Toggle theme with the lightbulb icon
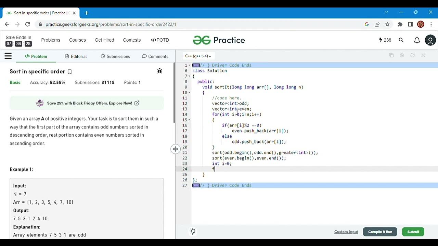438x246 pixels. pos(193,232)
